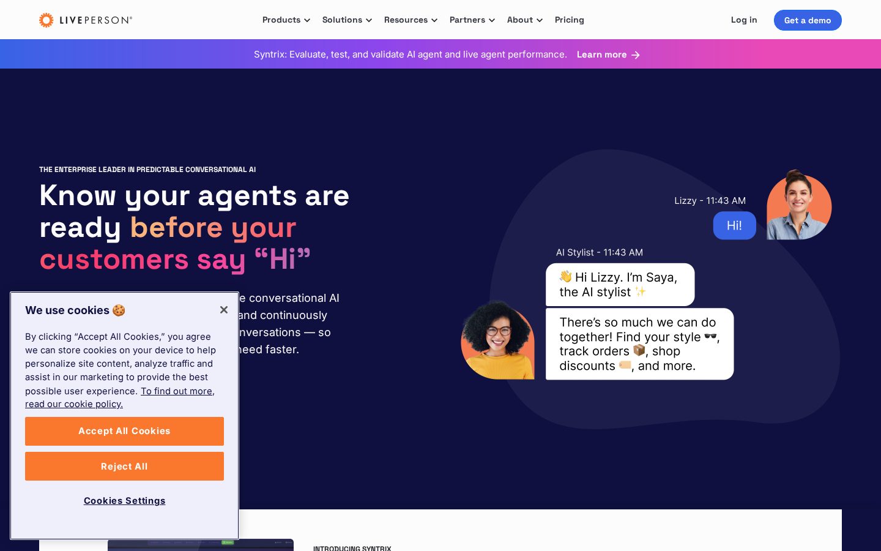Click the 'There's so much we can do' bubble

pos(639,344)
